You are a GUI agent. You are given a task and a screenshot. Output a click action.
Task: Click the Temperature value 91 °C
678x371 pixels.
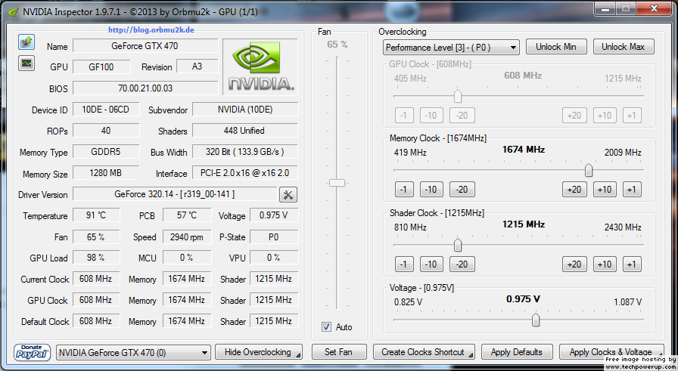click(x=96, y=215)
